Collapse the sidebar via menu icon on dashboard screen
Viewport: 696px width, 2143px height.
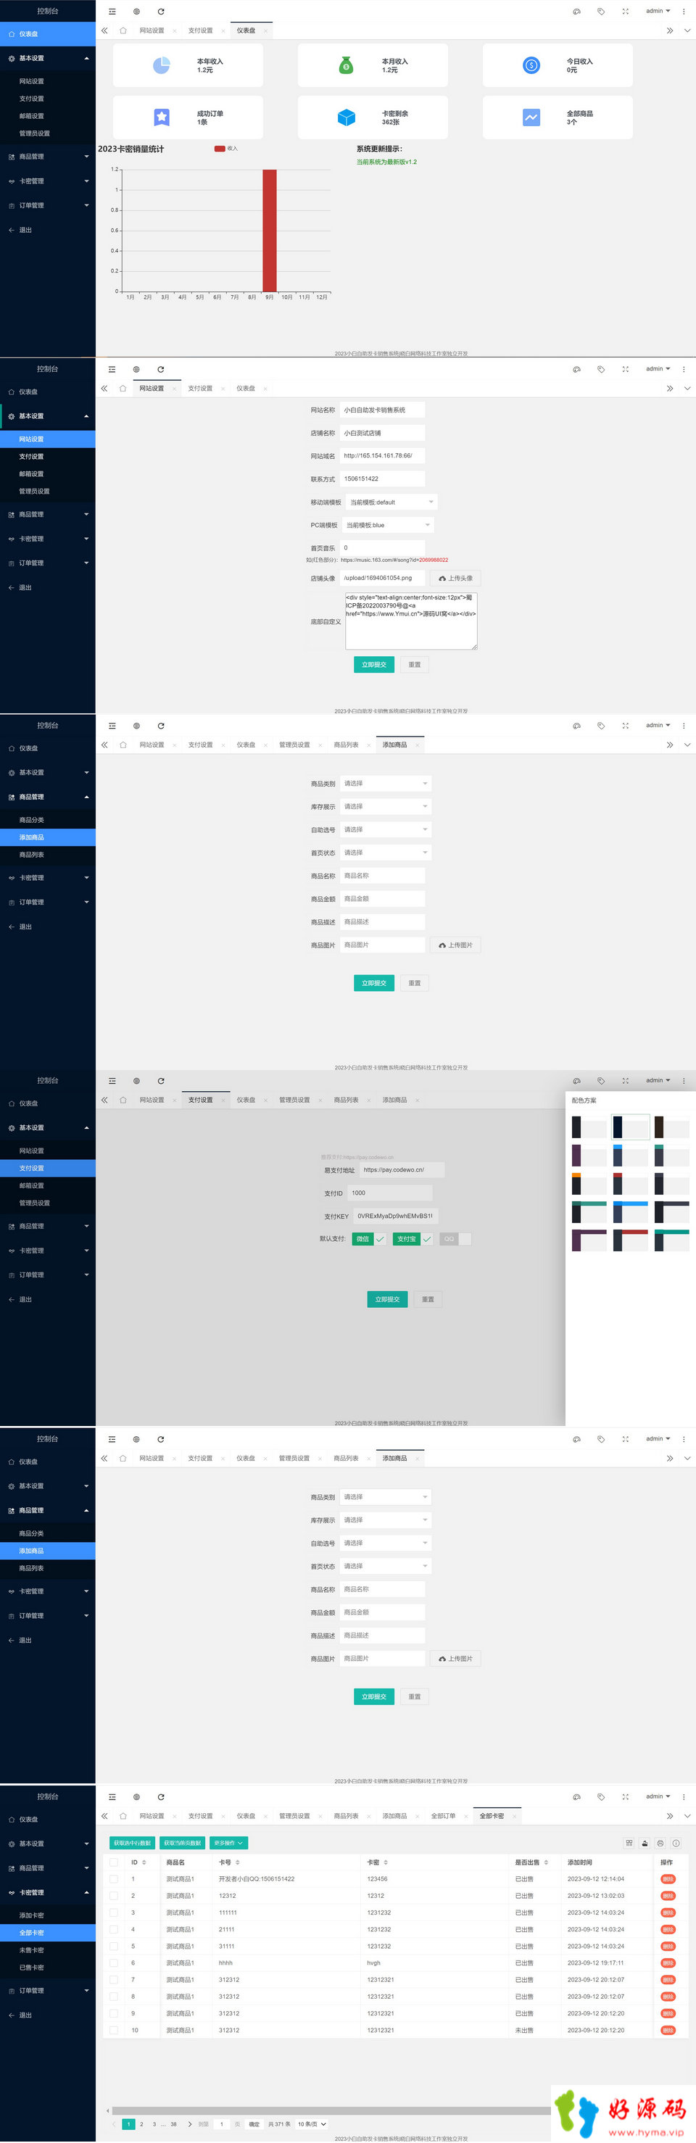click(x=112, y=12)
